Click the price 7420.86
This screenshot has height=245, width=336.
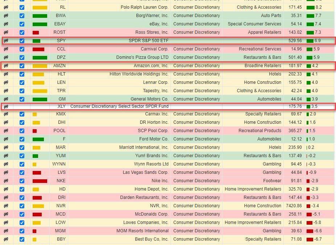tap(294, 206)
